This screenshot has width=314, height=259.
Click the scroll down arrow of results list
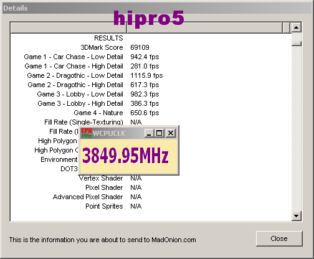pyautogui.click(x=297, y=216)
